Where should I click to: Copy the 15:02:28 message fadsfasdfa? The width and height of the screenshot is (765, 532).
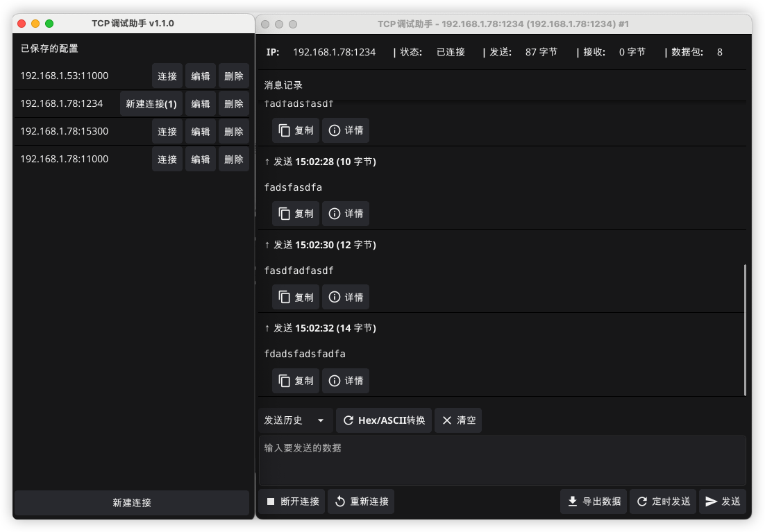pos(296,214)
